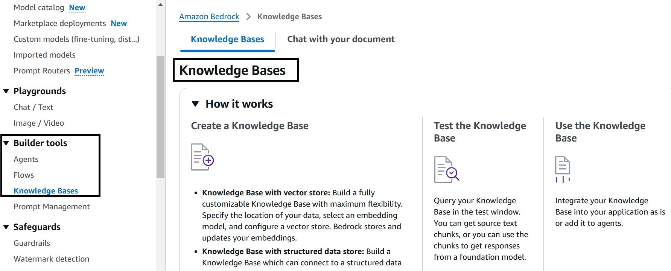671x271 pixels.
Task: Click the Knowledge Bases page heading
Action: point(233,70)
